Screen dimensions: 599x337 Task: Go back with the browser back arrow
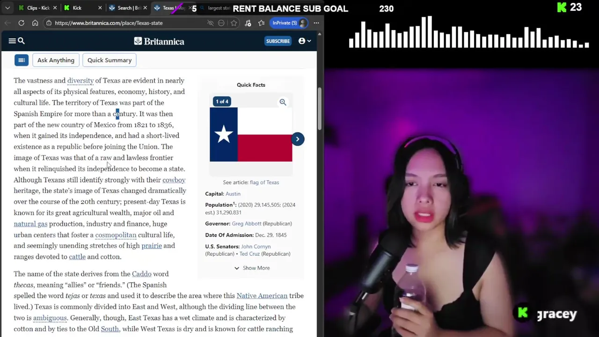8,23
